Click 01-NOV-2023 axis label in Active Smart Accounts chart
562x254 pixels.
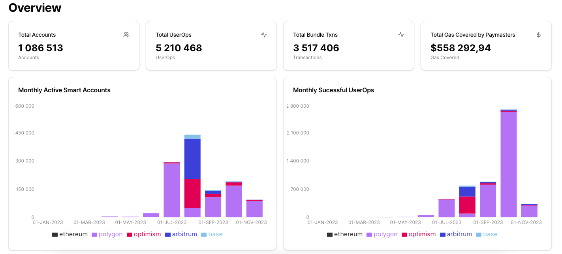(251, 222)
